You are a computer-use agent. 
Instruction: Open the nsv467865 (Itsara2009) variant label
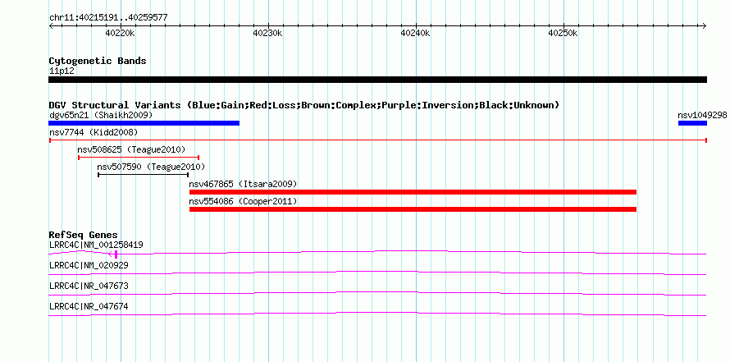243,184
